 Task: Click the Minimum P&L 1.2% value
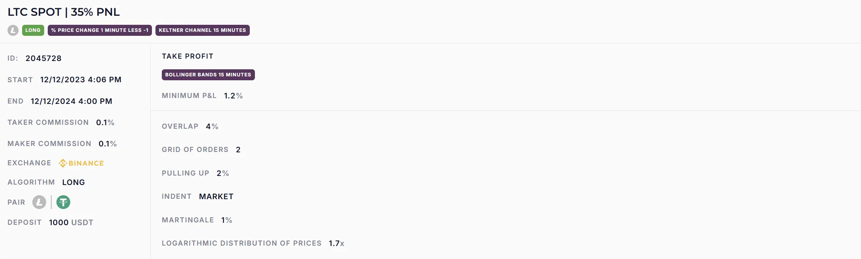coord(233,96)
